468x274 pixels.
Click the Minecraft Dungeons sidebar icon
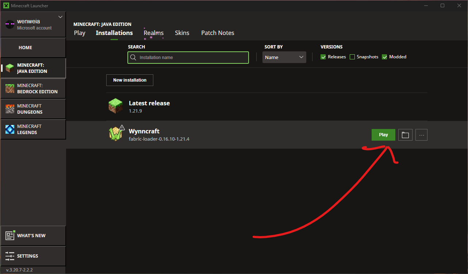tap(9, 109)
